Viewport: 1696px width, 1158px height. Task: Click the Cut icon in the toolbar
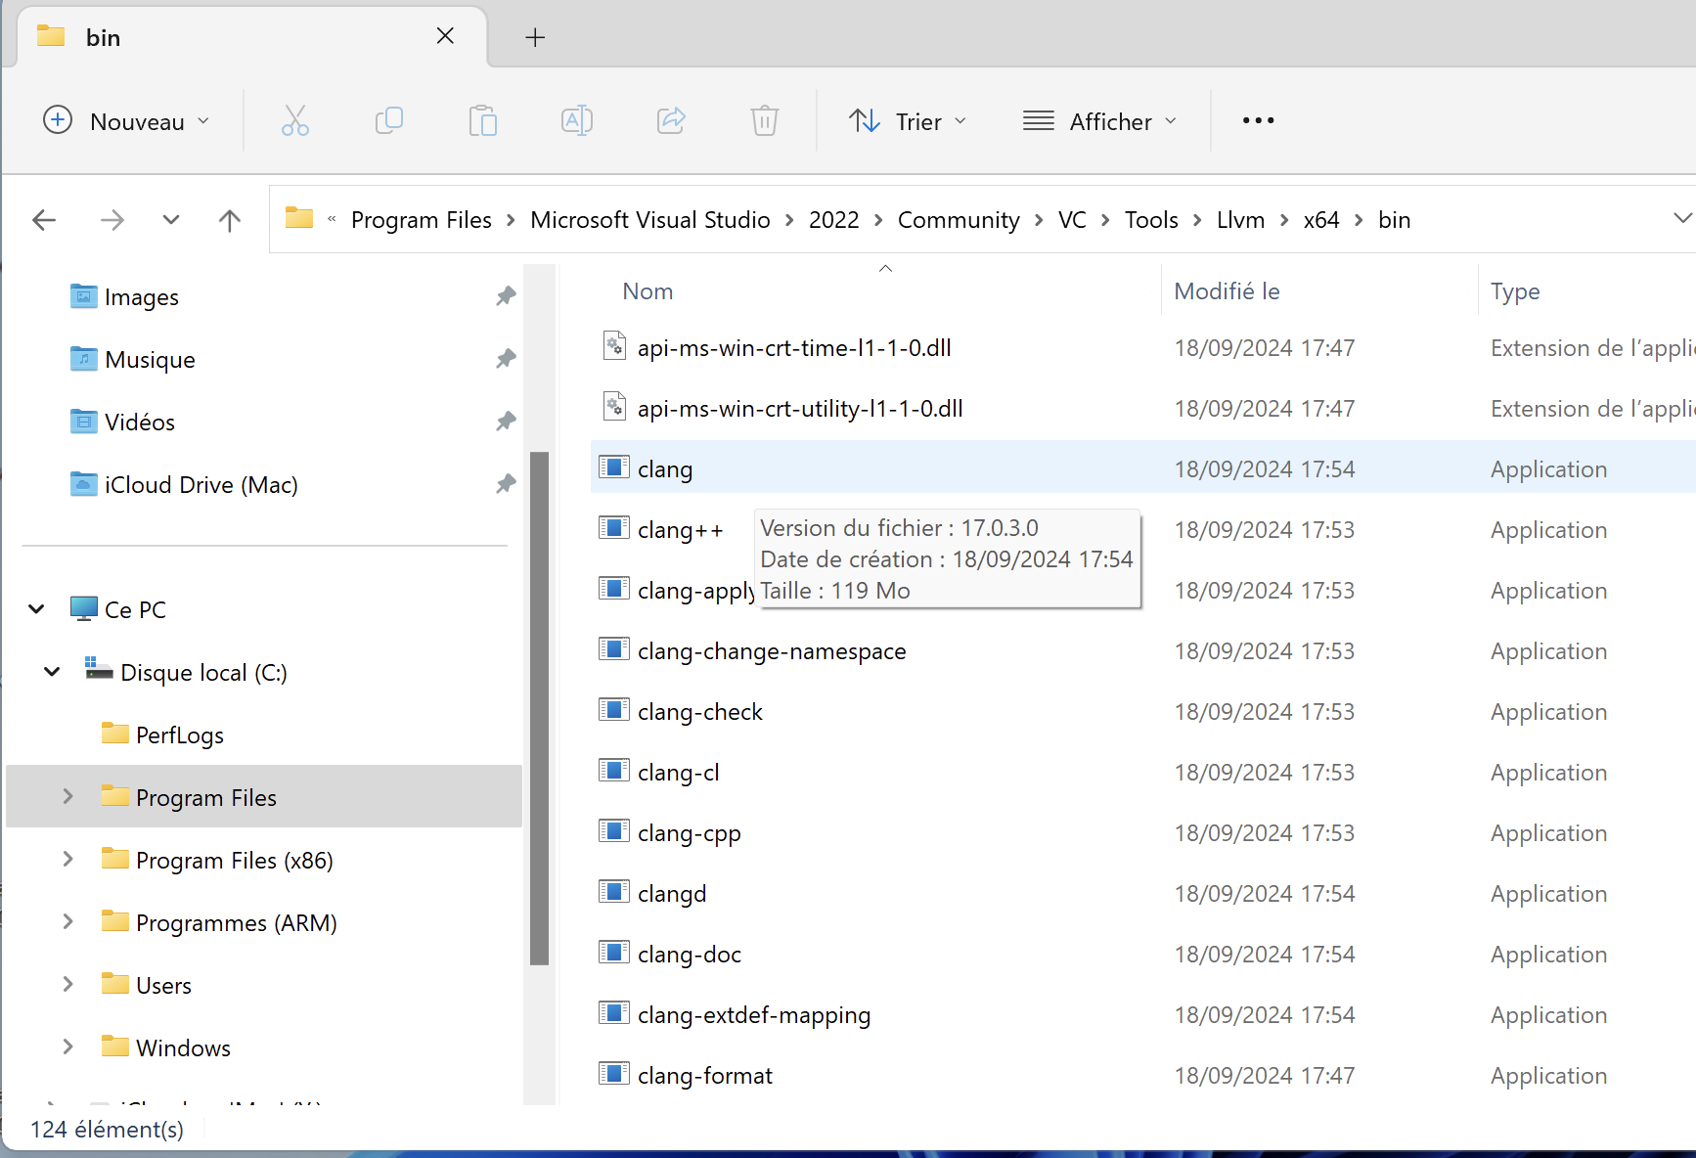[295, 120]
